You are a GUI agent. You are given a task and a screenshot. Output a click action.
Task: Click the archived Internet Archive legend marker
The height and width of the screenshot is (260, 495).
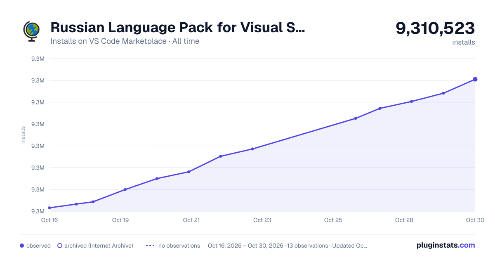click(x=59, y=246)
